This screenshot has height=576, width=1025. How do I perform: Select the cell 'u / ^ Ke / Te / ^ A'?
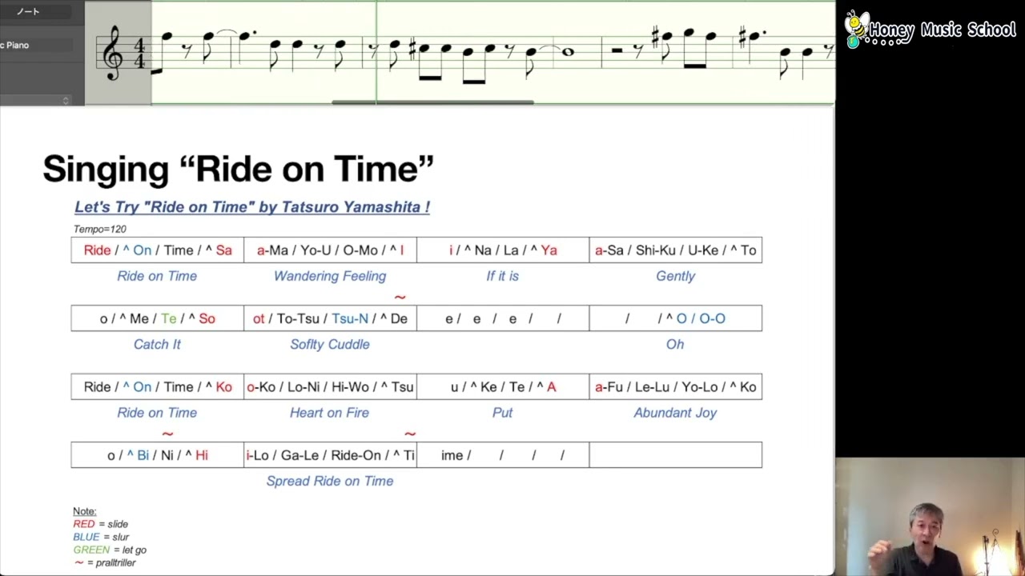(503, 386)
